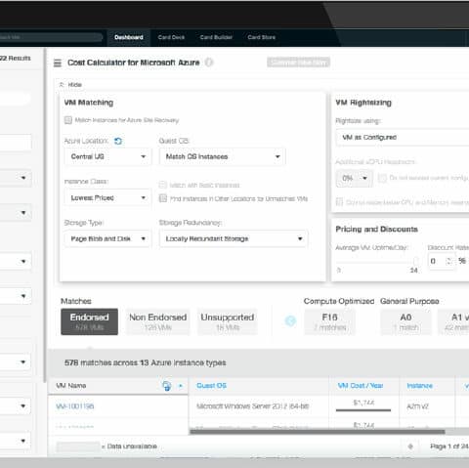
Task: Enable Find instances in Other Locations checkbox
Action: point(163,198)
